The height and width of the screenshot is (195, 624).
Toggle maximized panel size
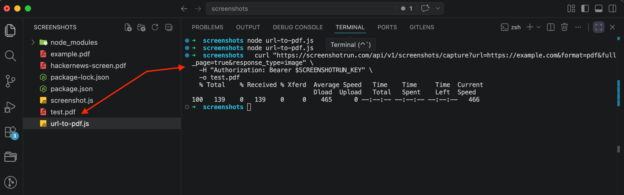(599, 27)
